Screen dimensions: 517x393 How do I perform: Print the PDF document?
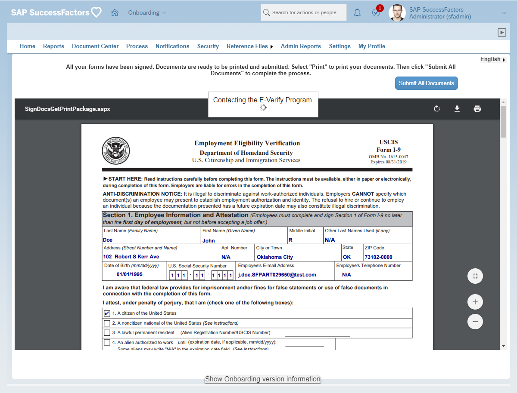click(477, 109)
